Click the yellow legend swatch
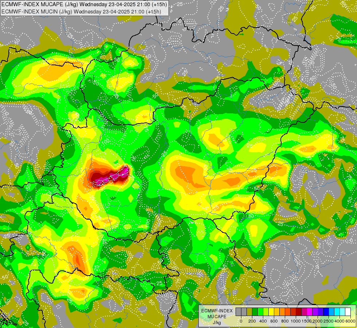 coord(271,312)
